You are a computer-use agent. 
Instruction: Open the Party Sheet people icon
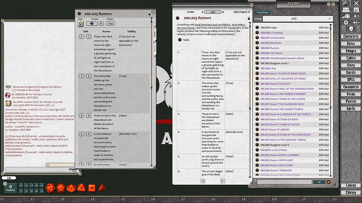346,10
